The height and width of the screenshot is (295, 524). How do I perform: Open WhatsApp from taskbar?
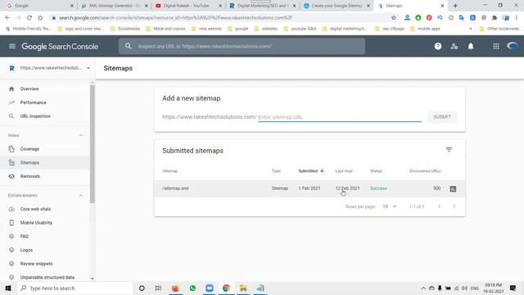(x=192, y=288)
